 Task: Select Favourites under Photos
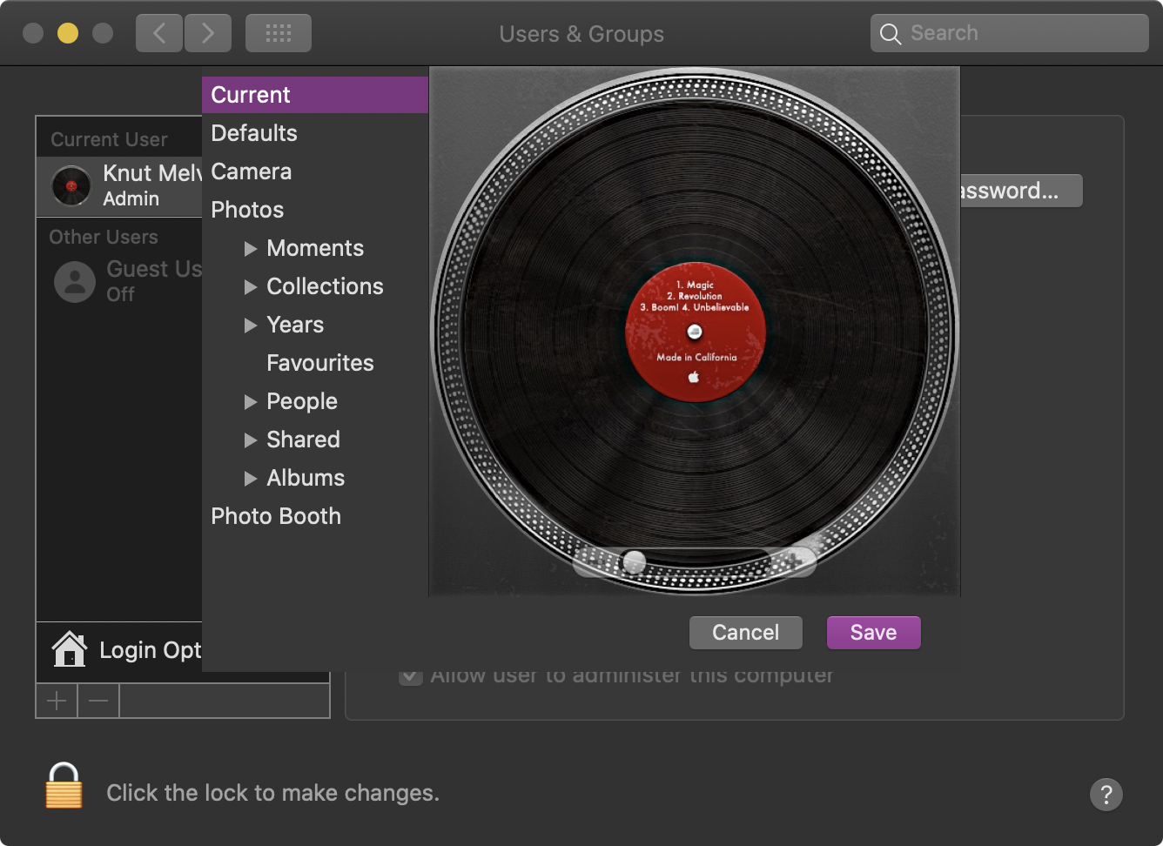[315, 363]
